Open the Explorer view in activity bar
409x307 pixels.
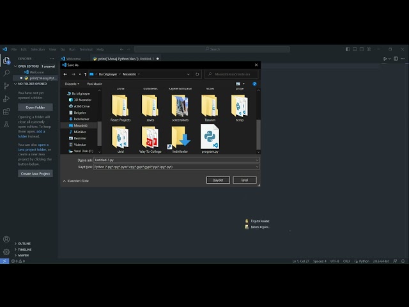point(6,61)
